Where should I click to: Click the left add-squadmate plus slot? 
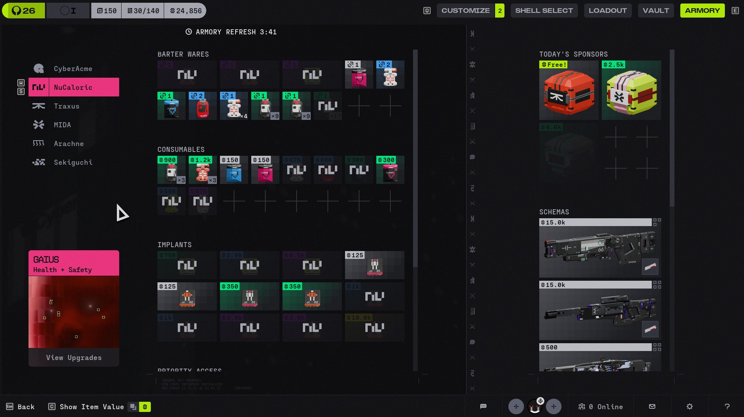(516, 406)
